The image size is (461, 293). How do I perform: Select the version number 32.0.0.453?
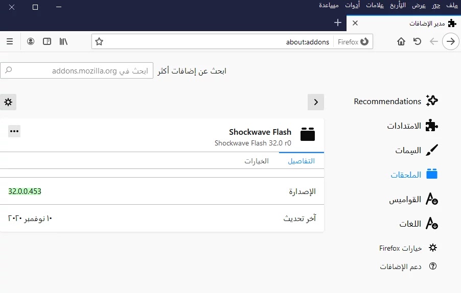tap(25, 191)
